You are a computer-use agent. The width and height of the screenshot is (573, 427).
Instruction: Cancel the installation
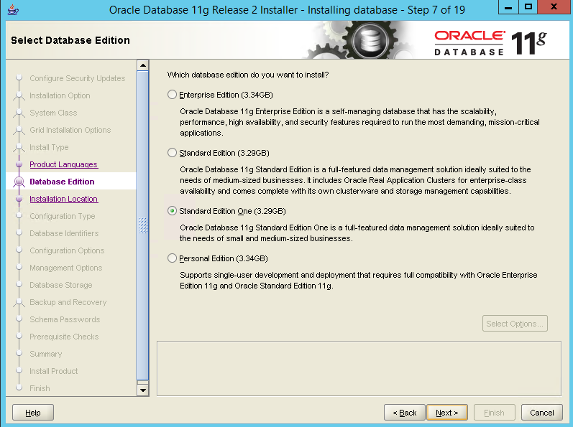pyautogui.click(x=542, y=413)
